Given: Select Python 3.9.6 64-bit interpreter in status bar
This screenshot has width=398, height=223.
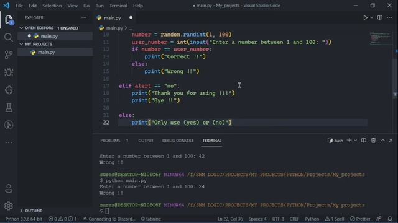Looking at the screenshot, I should pos(24,219).
